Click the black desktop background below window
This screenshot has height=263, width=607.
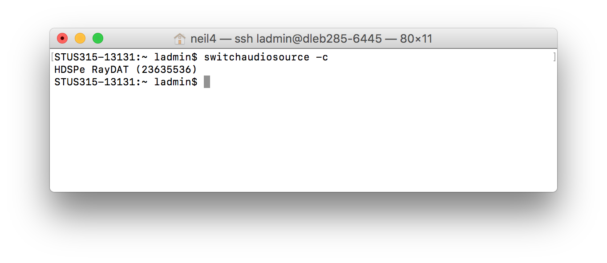tap(303, 227)
